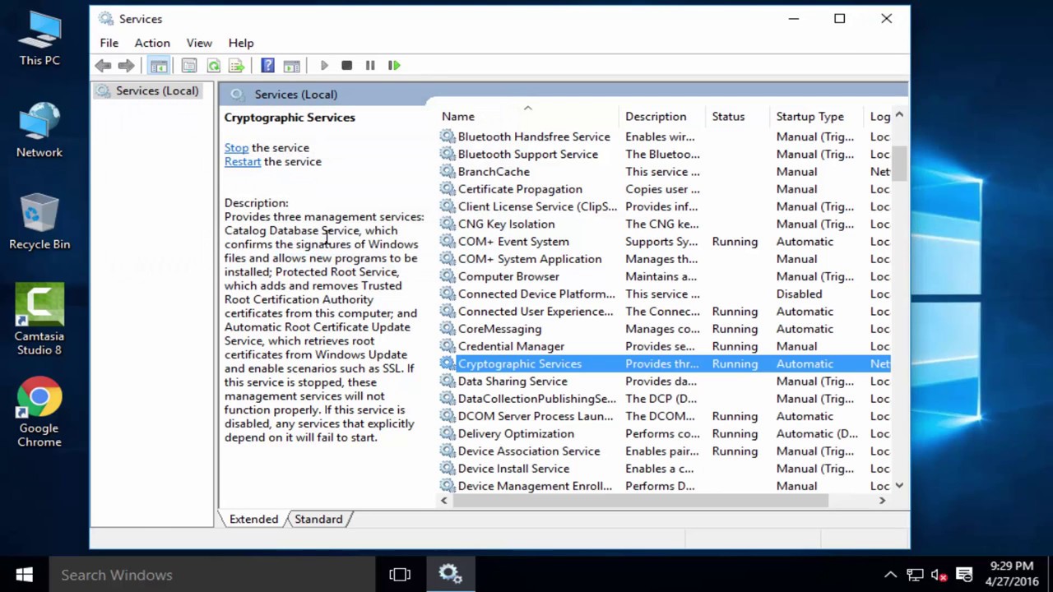Click the Services app taskbar button
The height and width of the screenshot is (592, 1053).
[450, 575]
